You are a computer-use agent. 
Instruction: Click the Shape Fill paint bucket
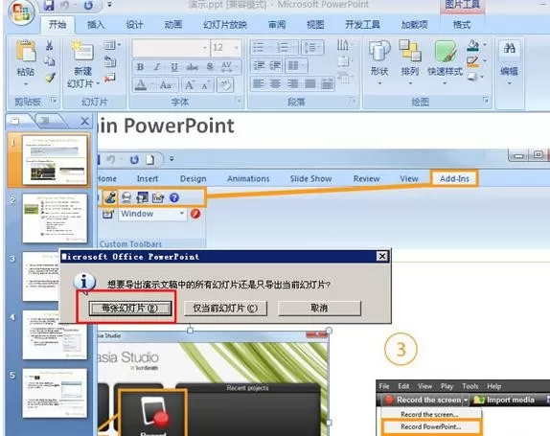point(473,45)
